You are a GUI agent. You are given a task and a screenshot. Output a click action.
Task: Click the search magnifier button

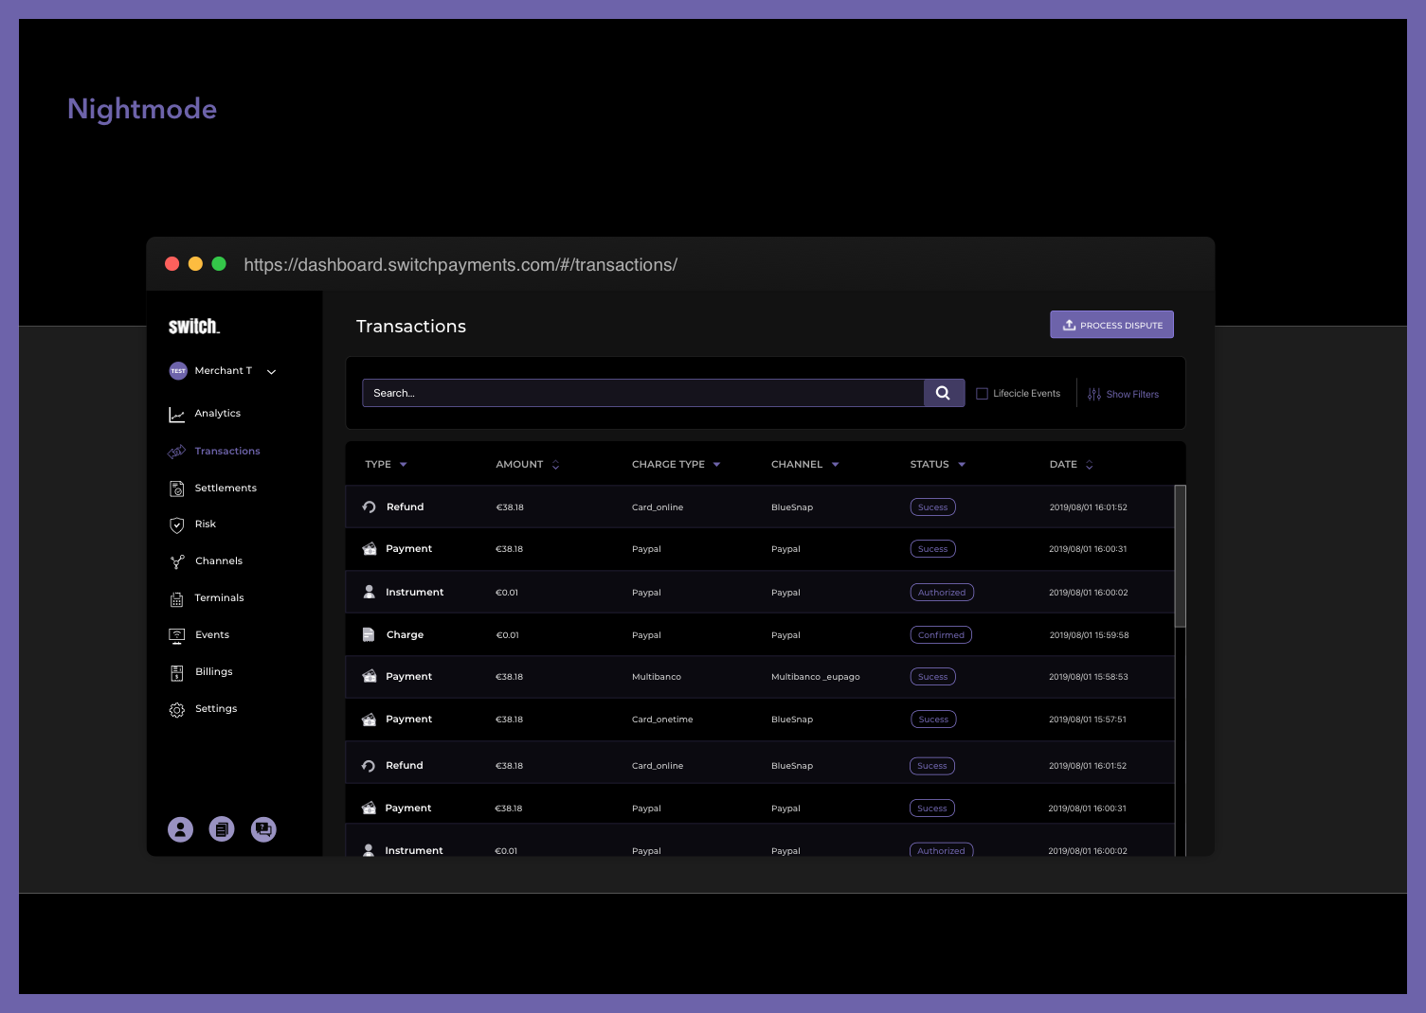click(x=944, y=393)
